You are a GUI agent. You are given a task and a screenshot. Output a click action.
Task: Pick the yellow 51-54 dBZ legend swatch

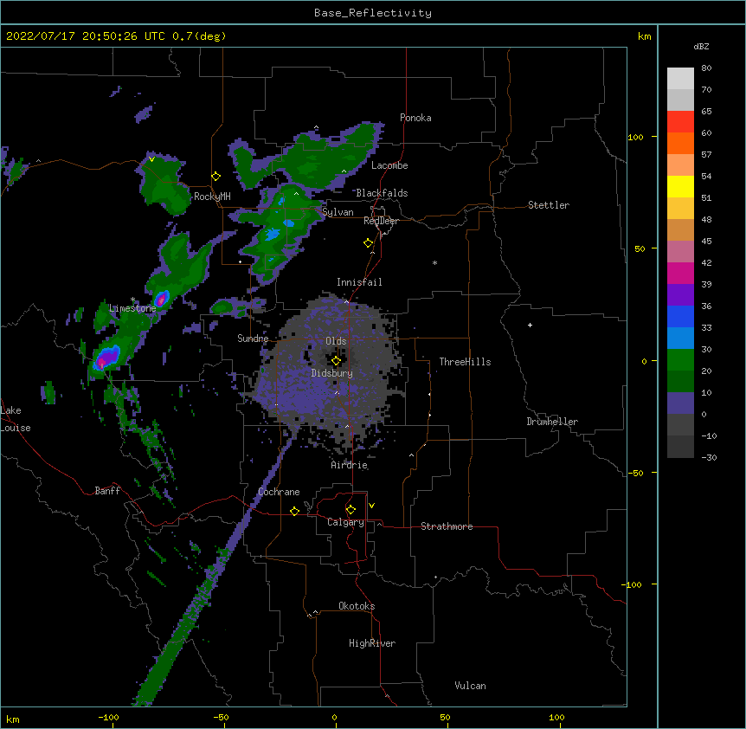point(680,187)
